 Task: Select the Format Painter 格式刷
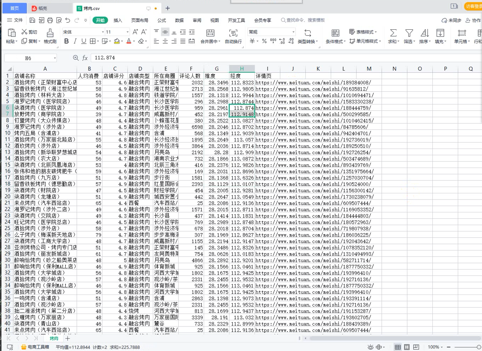point(50,36)
